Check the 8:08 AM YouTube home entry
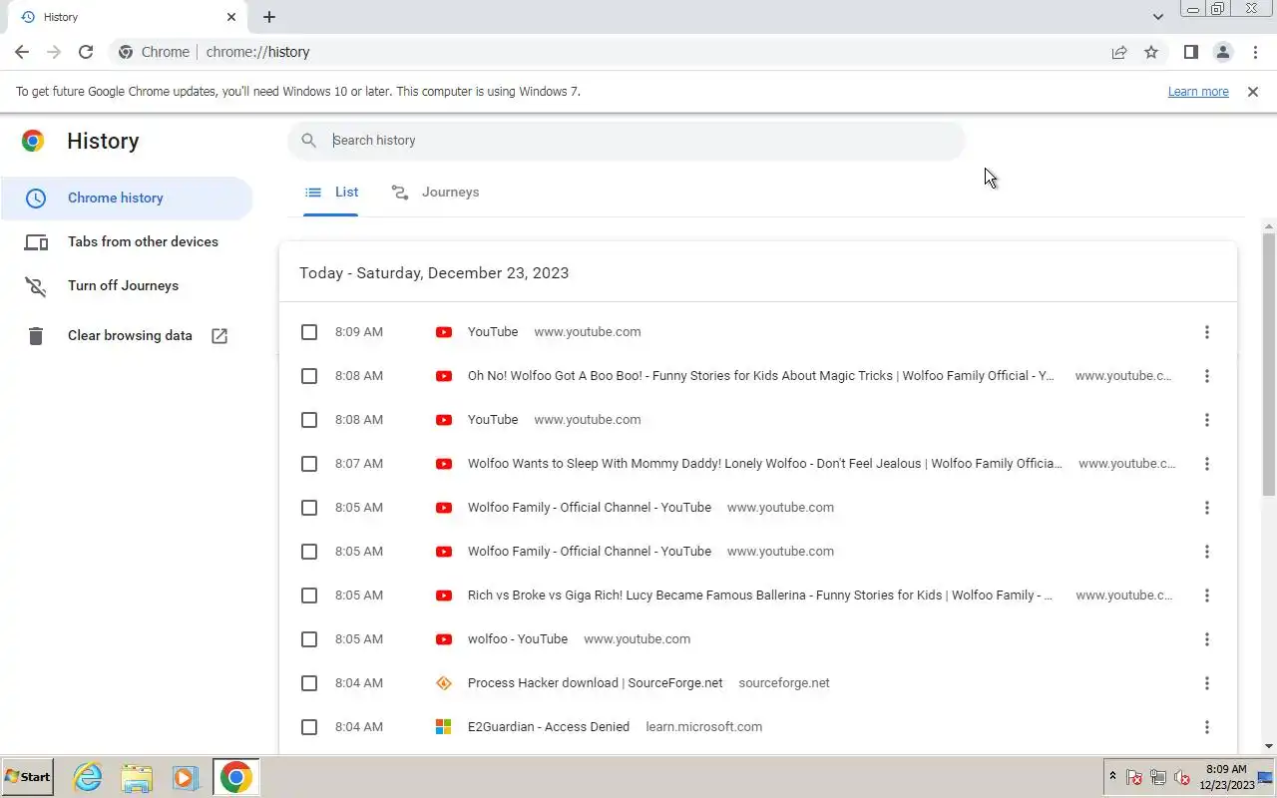1277x798 pixels. click(x=309, y=420)
